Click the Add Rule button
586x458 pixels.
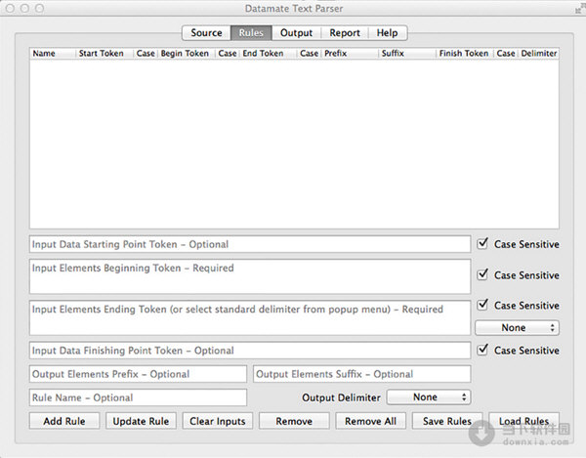[64, 421]
